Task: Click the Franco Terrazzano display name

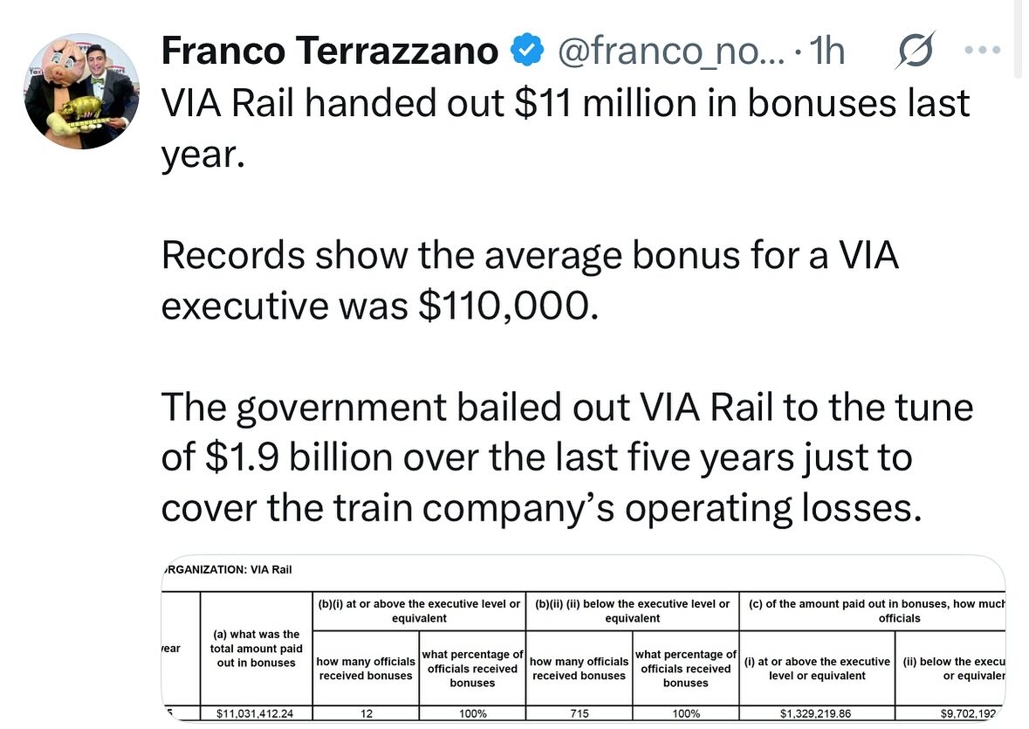Action: (x=330, y=52)
